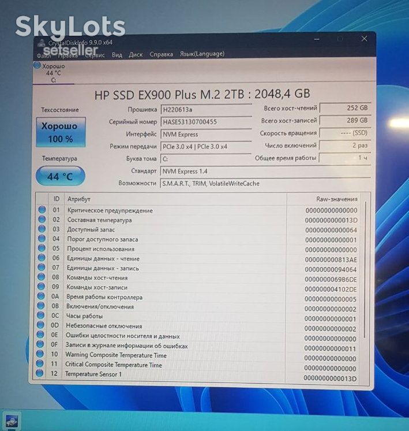The width and height of the screenshot is (409, 431).
Task: Click status dot of Единицы данных - чтение row
Action: coord(42,258)
